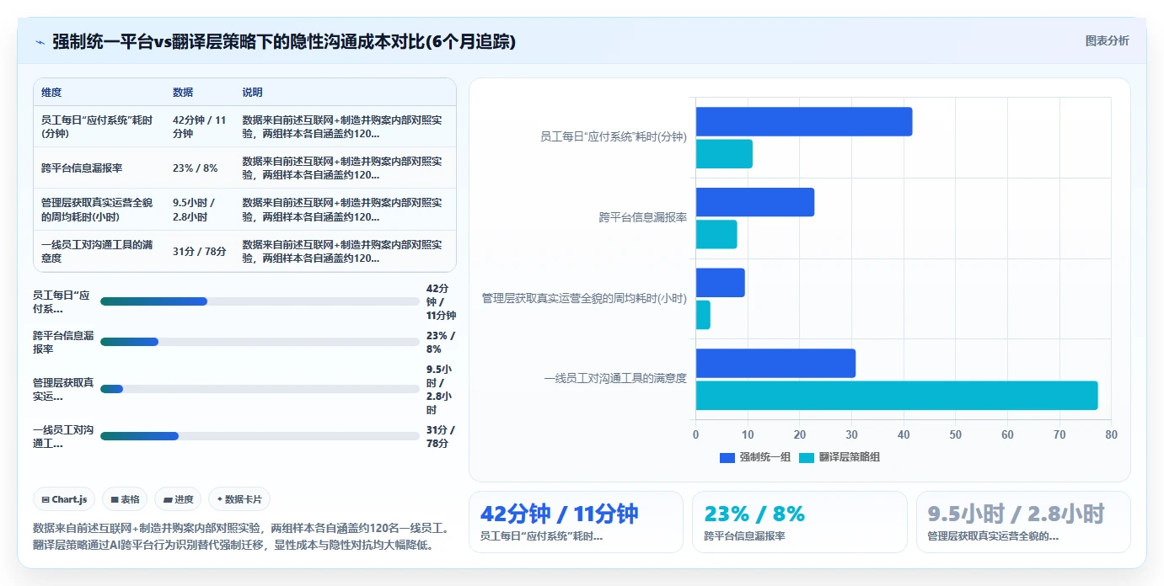
Task: Click the cyan 翻译层策略组 bar for 员工每日耗时
Action: 724,154
